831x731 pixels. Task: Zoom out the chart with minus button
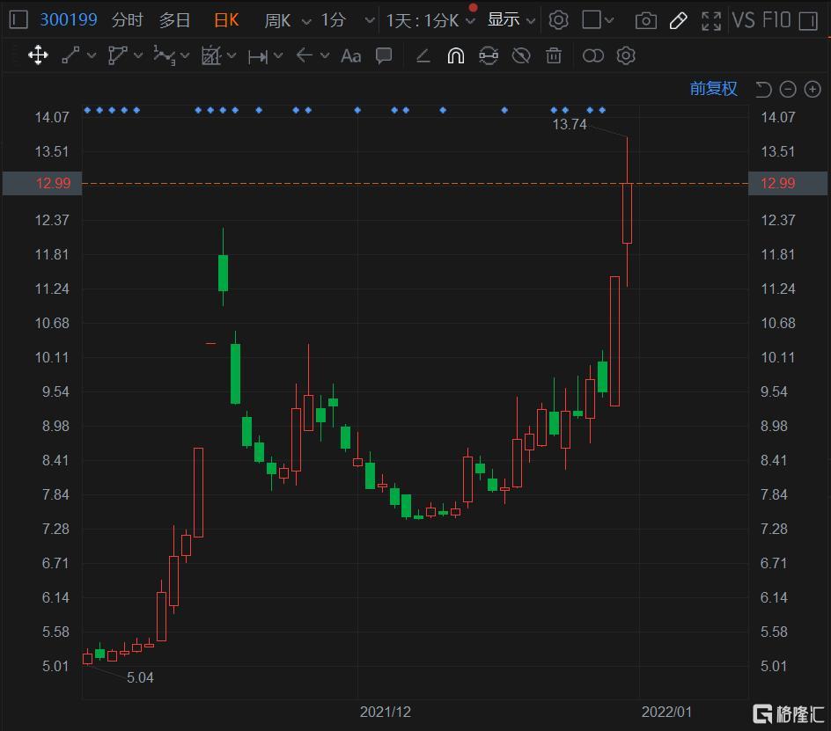point(788,89)
